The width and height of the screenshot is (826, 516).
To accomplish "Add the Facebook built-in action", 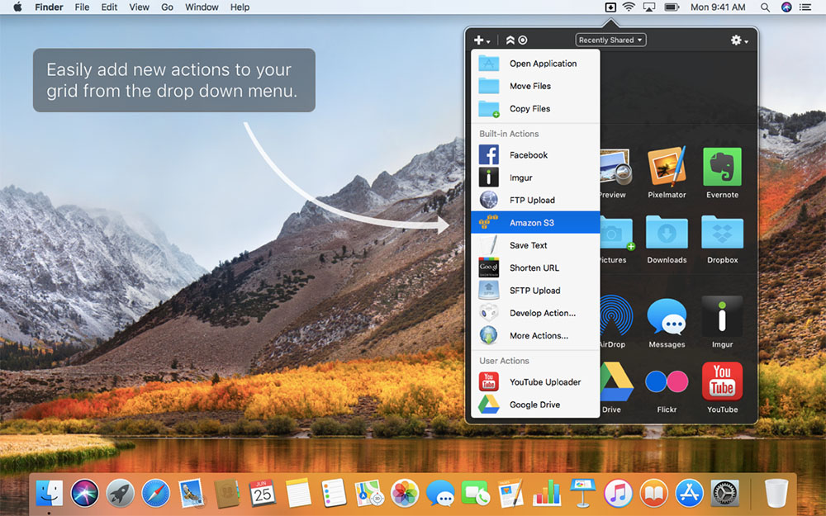I will coord(535,155).
